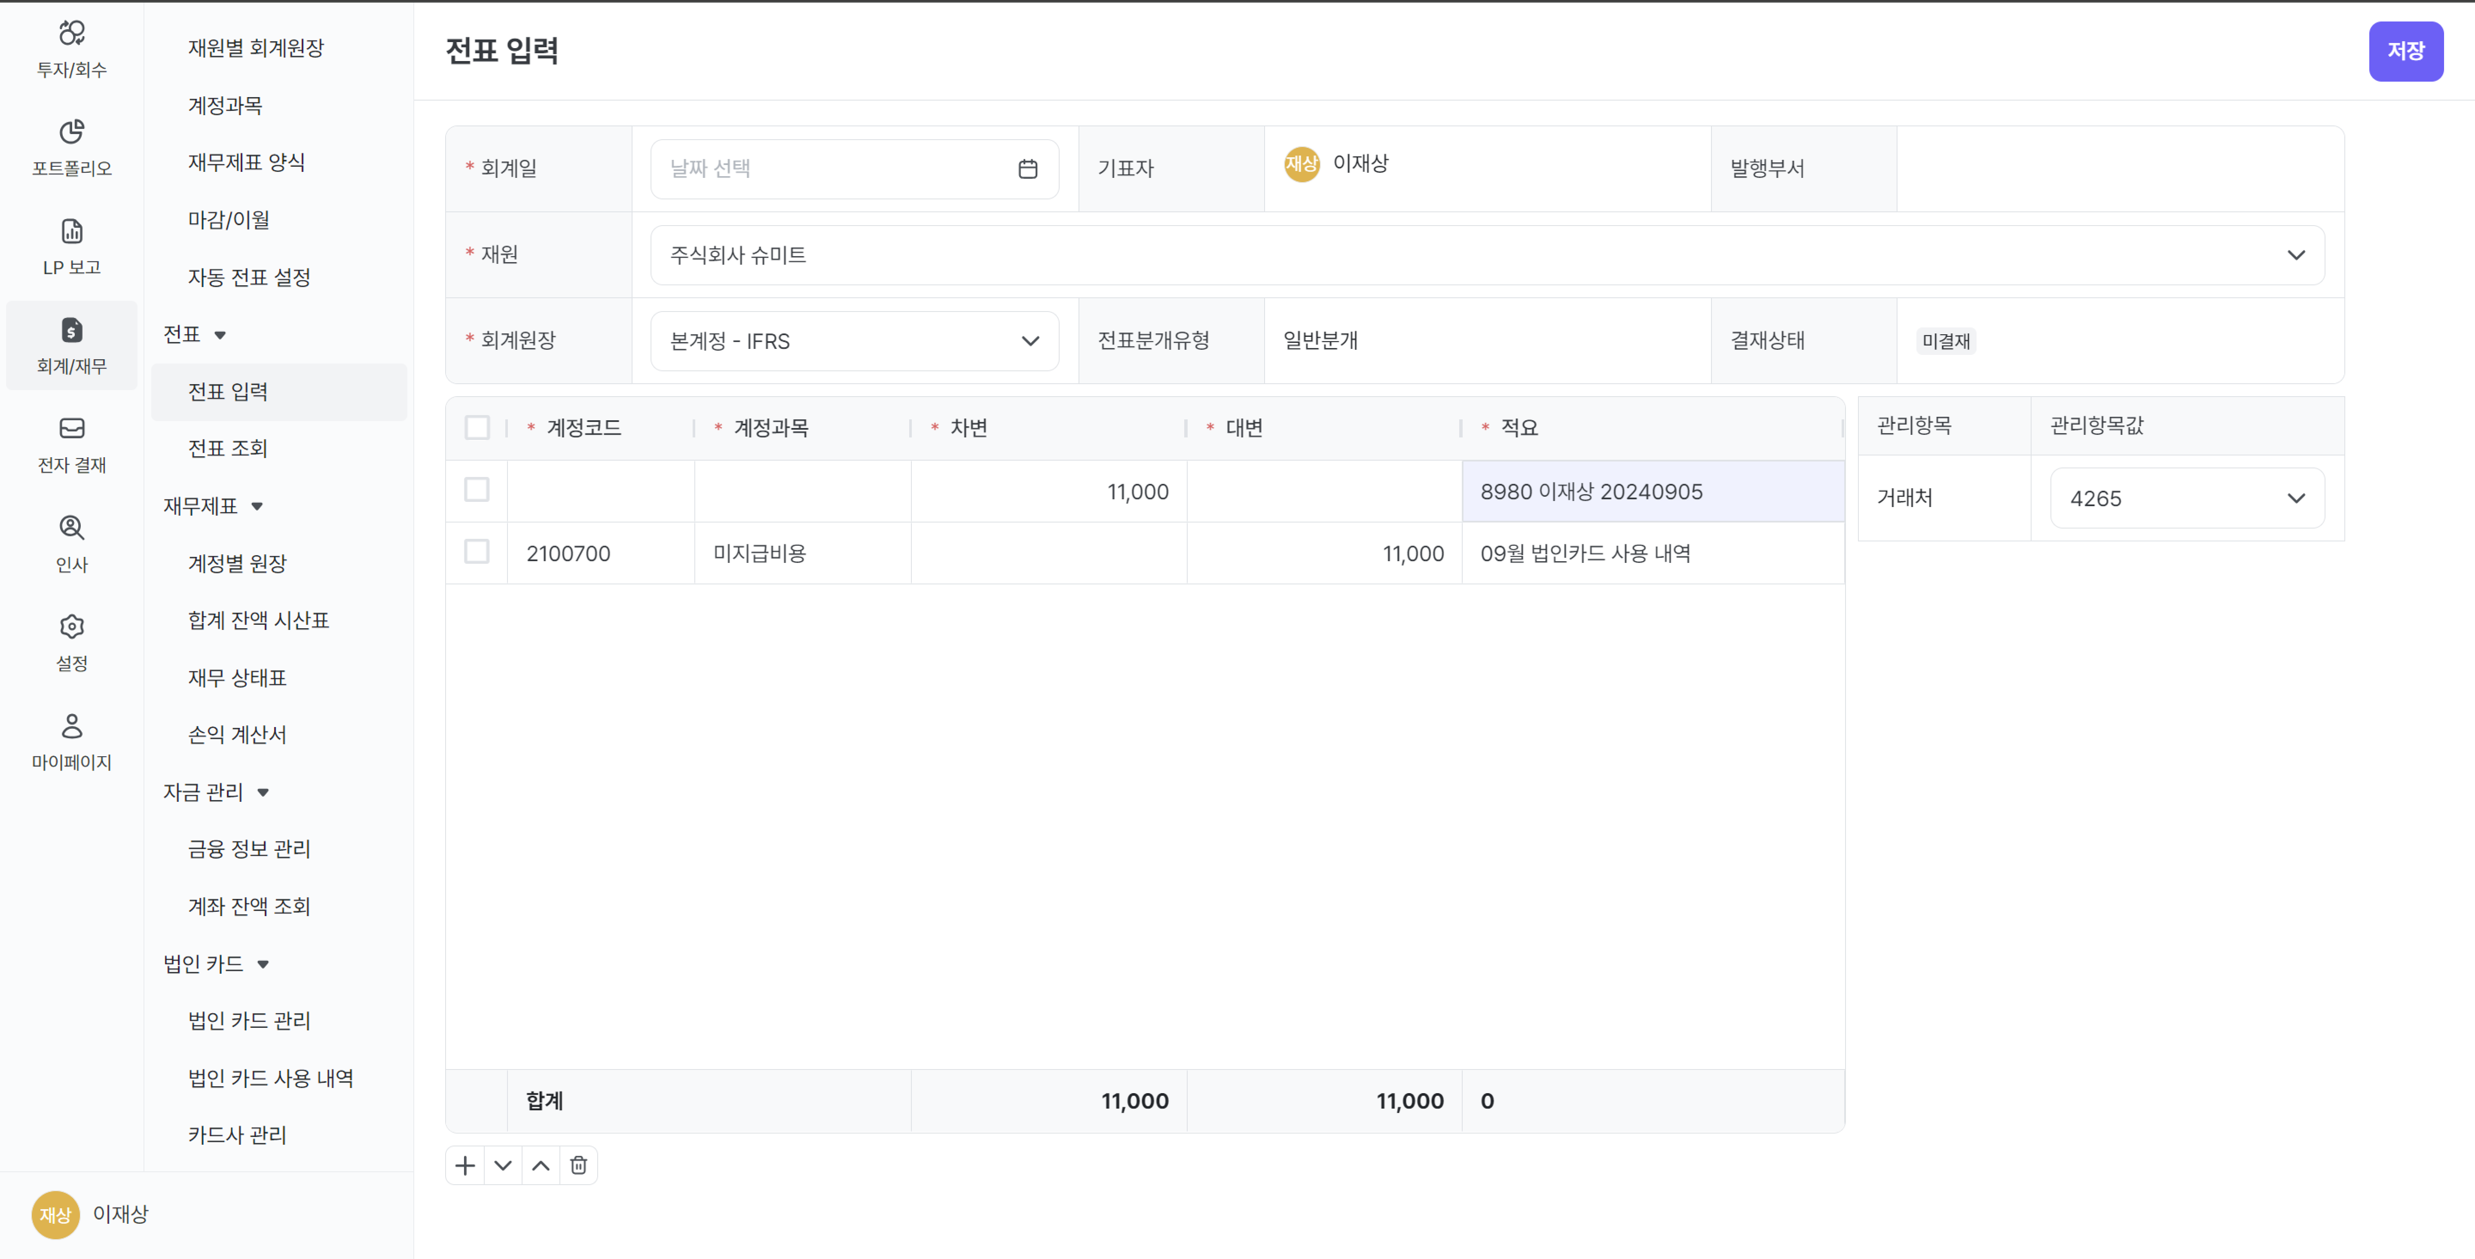Click the 적요 cell 09월 법인카드 사용 내역
The image size is (2475, 1259).
click(x=1653, y=553)
